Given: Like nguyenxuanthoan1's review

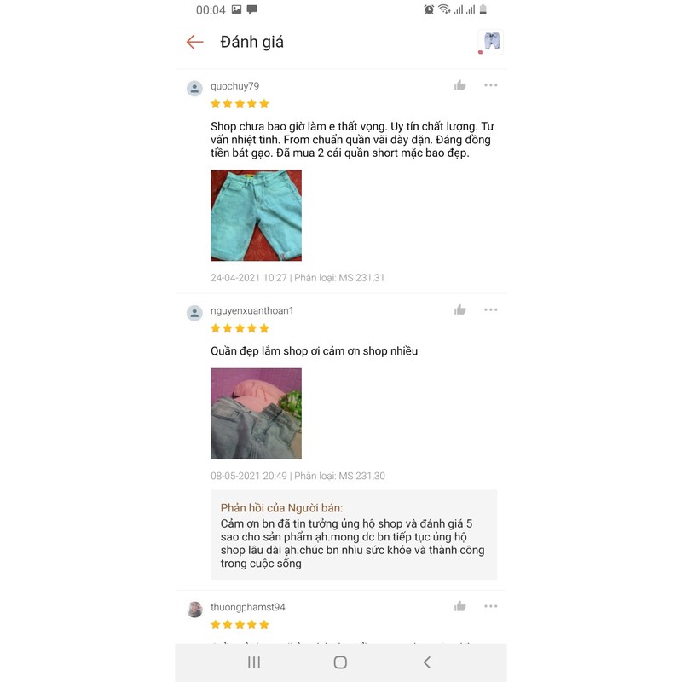Looking at the screenshot, I should 459,309.
